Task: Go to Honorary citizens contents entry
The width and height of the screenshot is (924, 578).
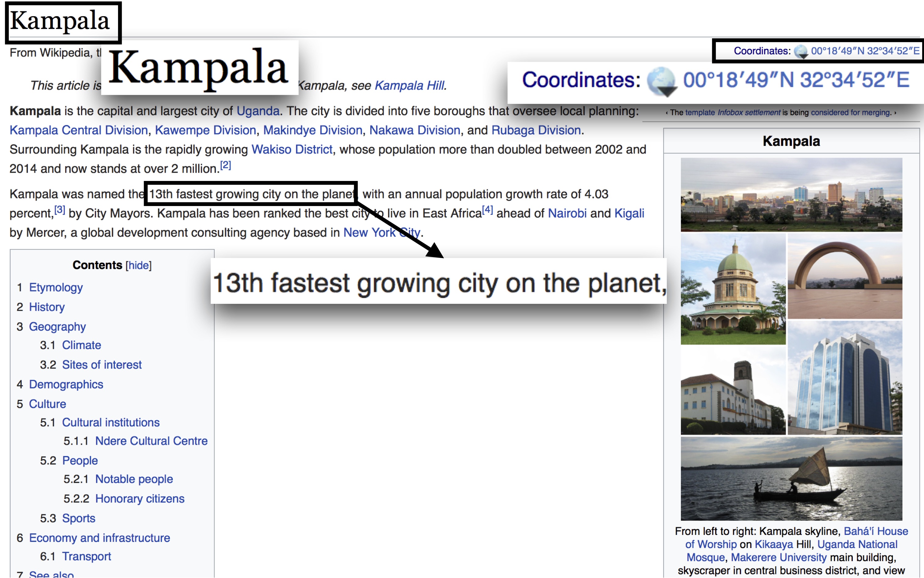Action: [x=139, y=499]
